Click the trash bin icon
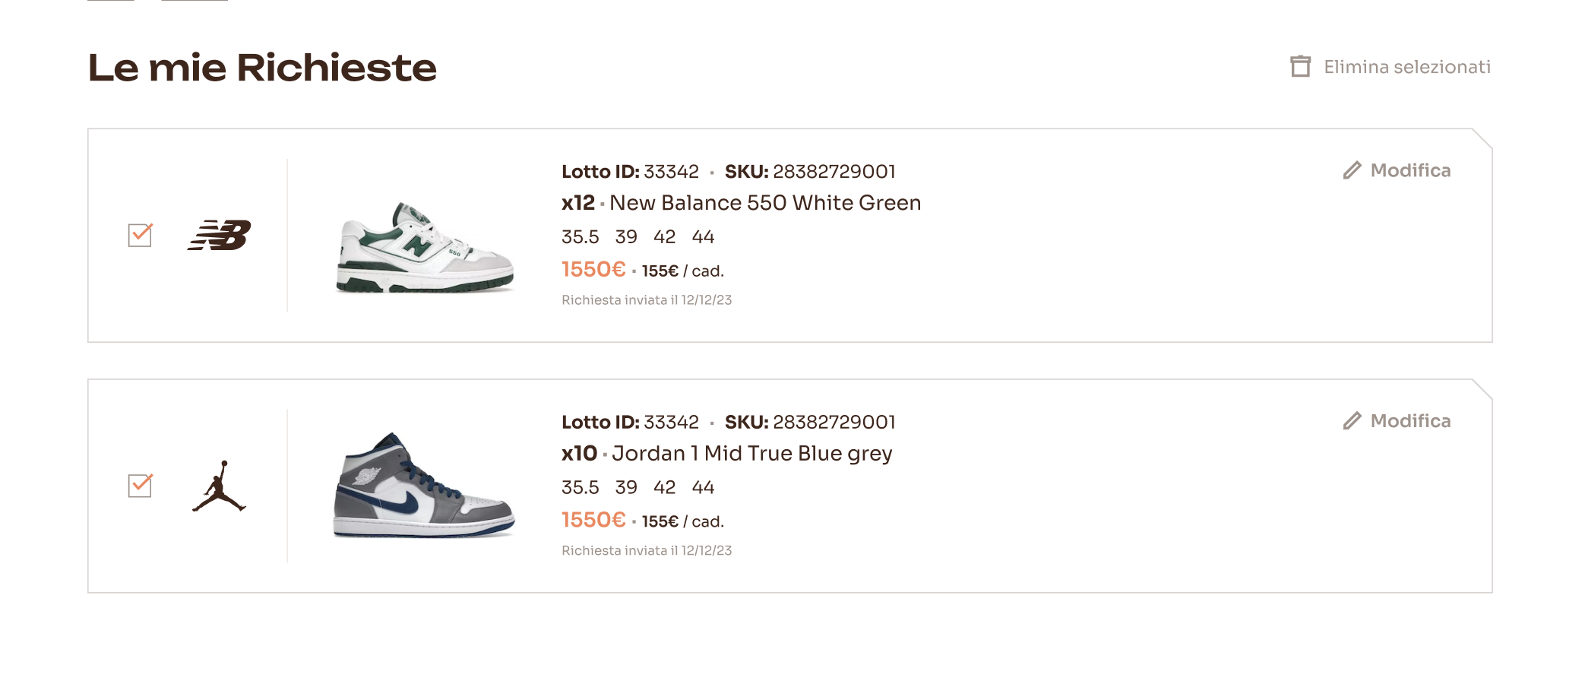1585x681 pixels. [1300, 67]
